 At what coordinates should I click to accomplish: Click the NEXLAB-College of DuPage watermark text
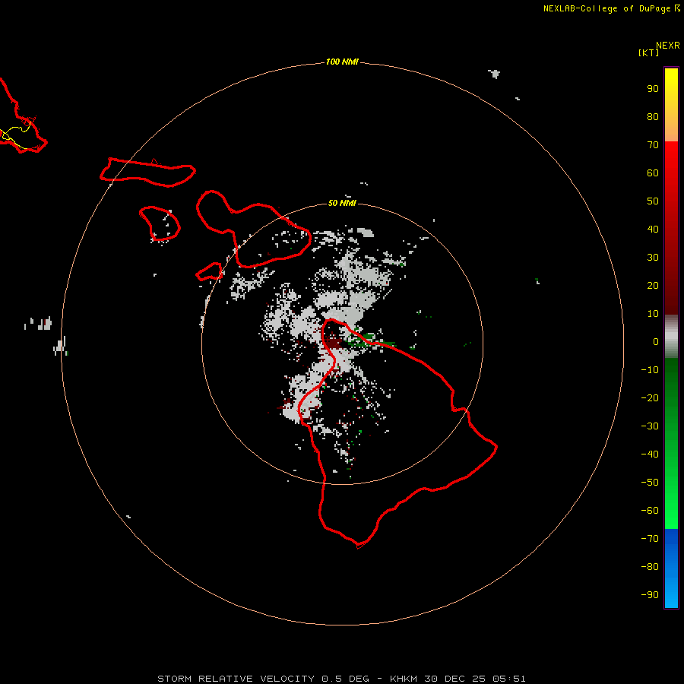[612, 8]
